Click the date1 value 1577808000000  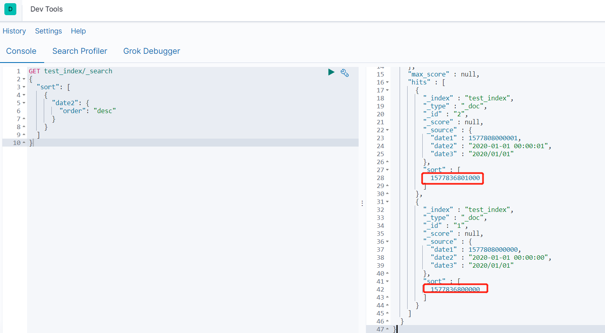click(x=493, y=249)
